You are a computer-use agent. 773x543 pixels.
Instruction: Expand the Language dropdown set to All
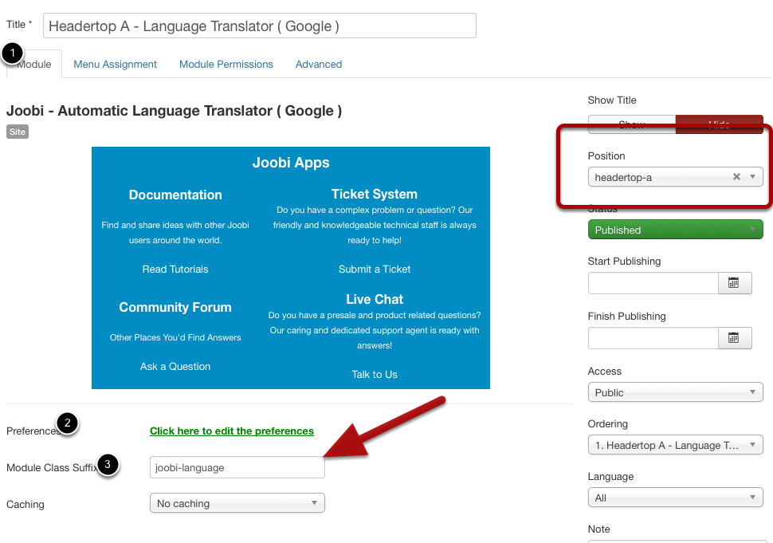pos(676,498)
